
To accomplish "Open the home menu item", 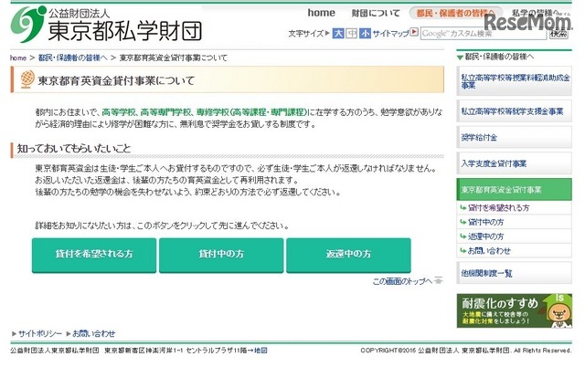I will pyautogui.click(x=321, y=13).
